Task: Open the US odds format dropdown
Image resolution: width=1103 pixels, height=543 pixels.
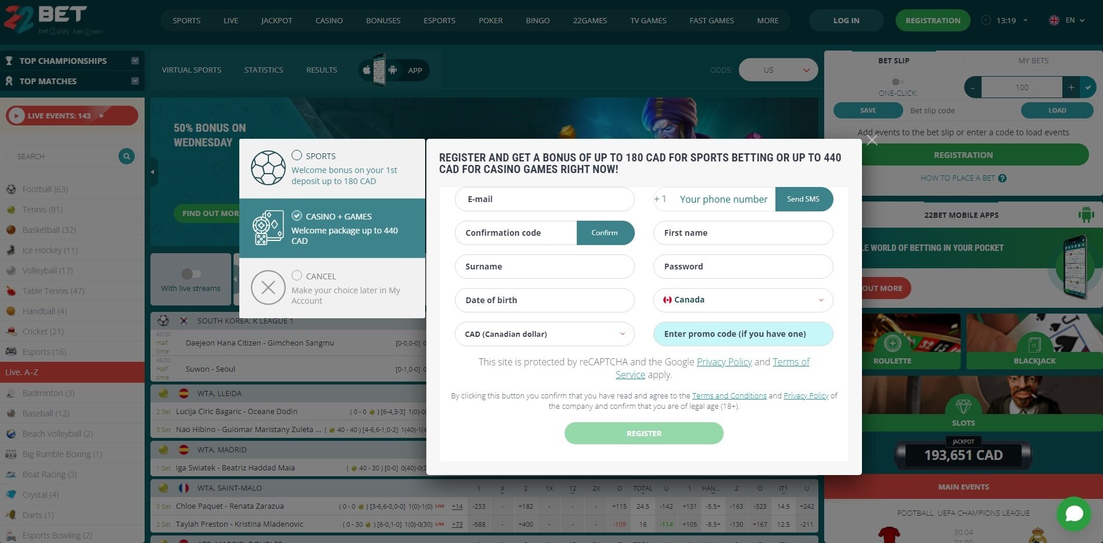Action: click(778, 69)
